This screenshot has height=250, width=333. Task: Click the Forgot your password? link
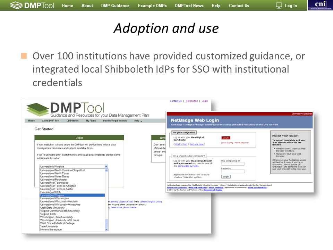click(x=177, y=187)
